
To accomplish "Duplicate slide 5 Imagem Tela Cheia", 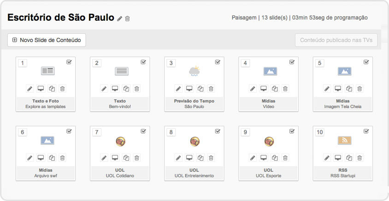I will click(349, 89).
